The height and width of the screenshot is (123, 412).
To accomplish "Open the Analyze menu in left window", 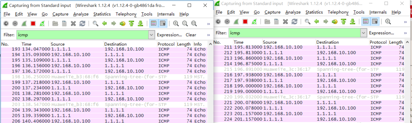I will [81, 14].
